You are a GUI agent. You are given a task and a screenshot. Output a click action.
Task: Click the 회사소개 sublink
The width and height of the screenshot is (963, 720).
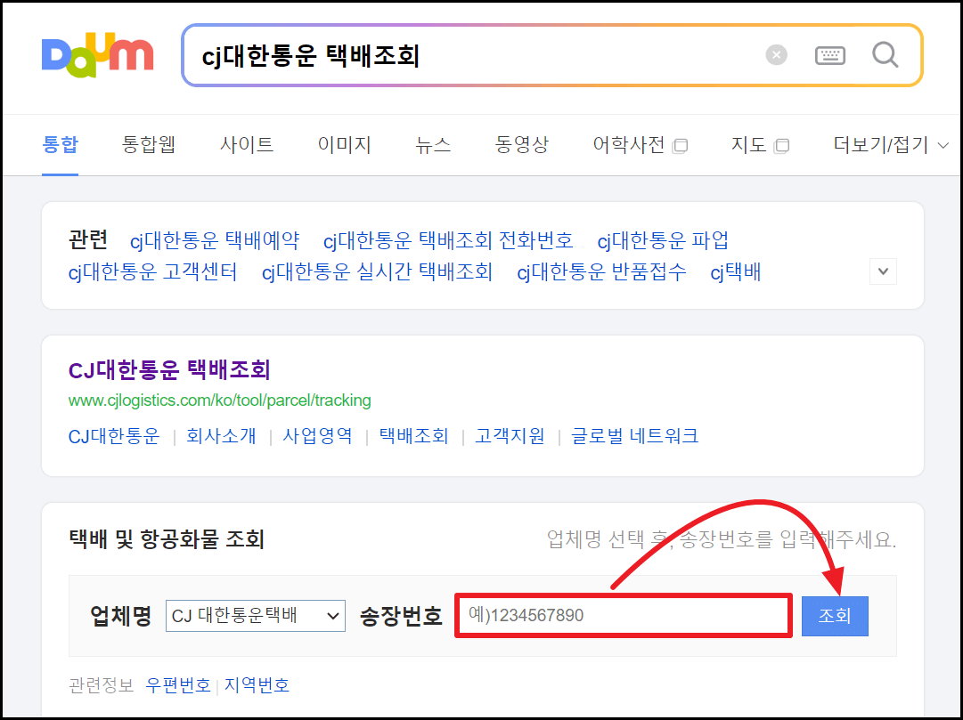pyautogui.click(x=221, y=436)
